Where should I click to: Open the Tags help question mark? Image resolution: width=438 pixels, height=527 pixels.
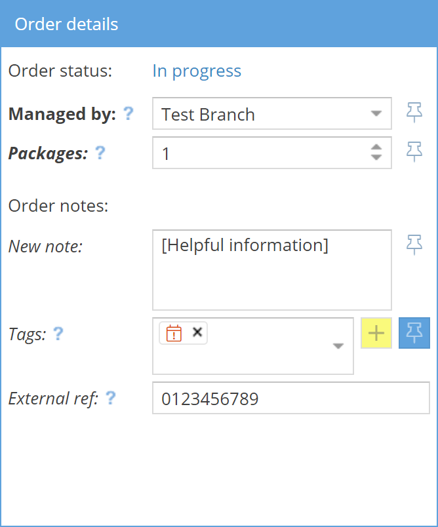coord(58,334)
